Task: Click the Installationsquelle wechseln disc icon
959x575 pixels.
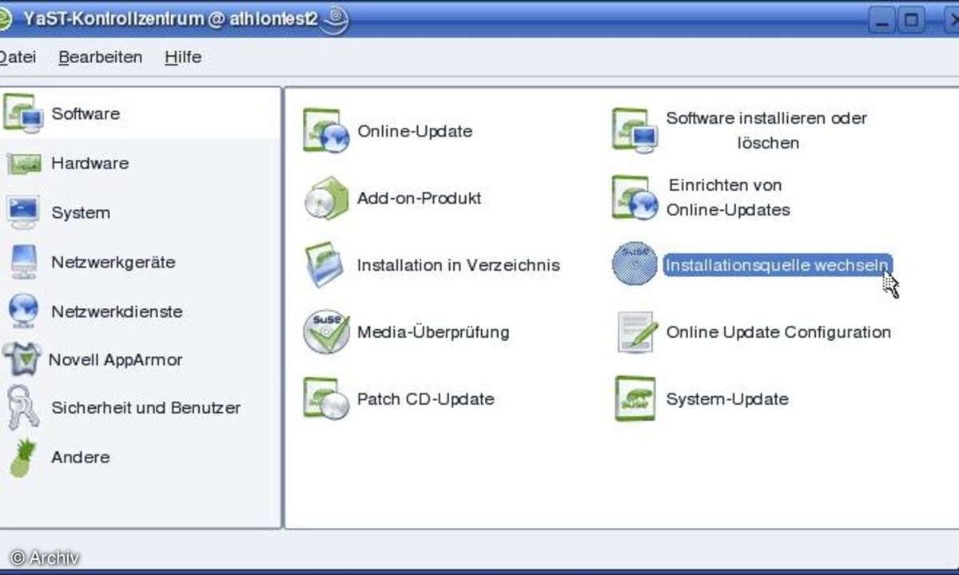Action: [x=635, y=264]
